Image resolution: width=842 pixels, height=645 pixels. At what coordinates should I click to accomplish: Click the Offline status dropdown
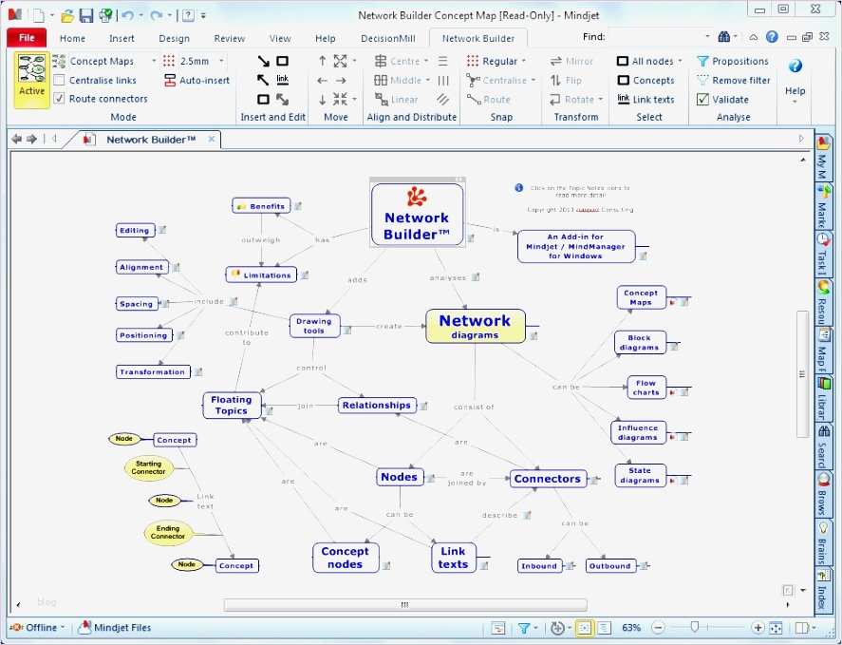[38, 627]
